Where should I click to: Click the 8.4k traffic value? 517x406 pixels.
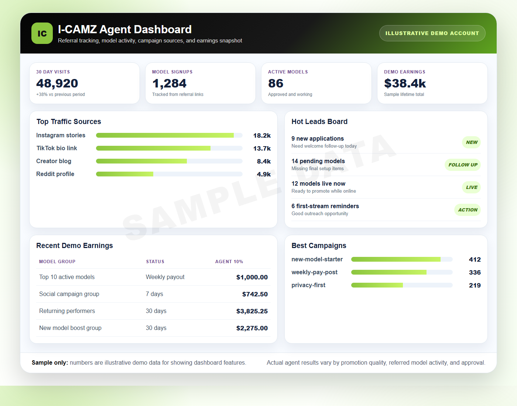[x=264, y=161]
